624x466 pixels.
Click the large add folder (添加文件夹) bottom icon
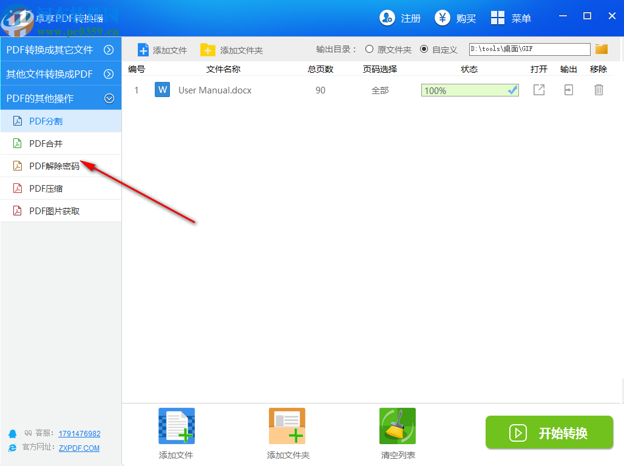287,426
